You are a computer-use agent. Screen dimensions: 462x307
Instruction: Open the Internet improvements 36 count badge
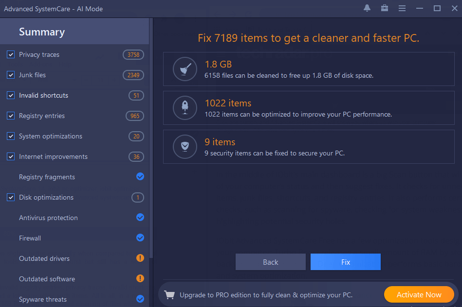click(x=136, y=156)
